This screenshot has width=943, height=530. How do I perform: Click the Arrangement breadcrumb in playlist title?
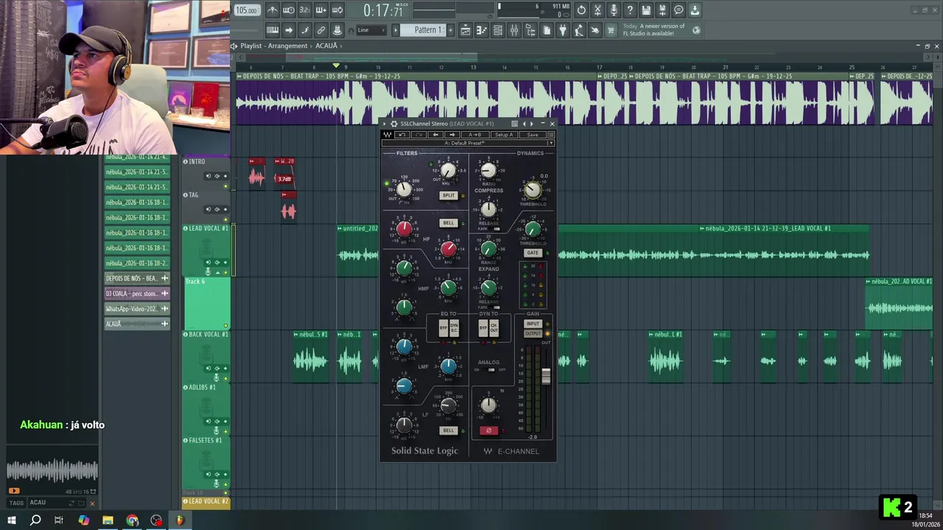(287, 46)
